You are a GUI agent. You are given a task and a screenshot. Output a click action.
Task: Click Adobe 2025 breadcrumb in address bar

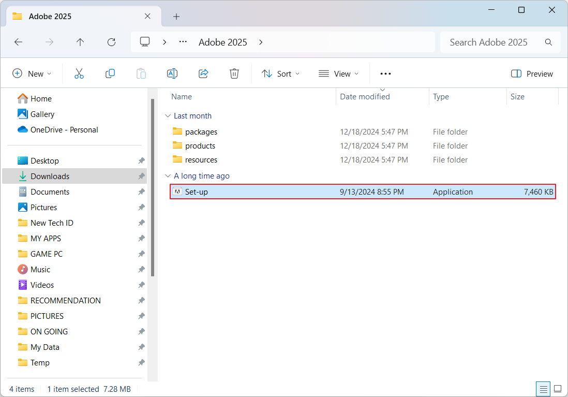point(223,42)
